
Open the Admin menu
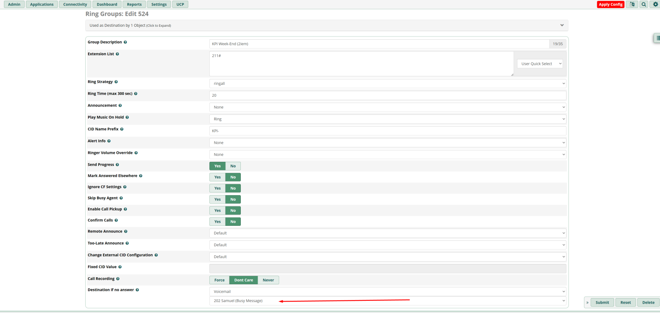pyautogui.click(x=14, y=4)
